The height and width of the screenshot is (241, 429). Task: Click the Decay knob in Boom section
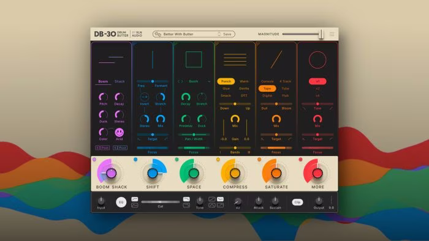(119, 97)
